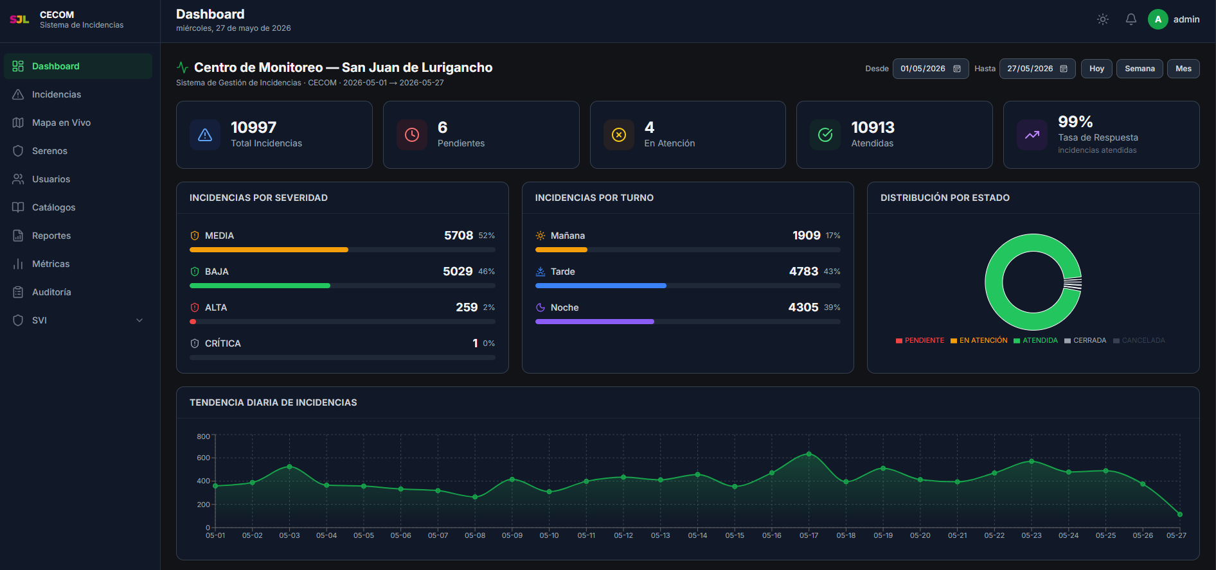Image resolution: width=1216 pixels, height=570 pixels.
Task: Expand the SVI submenu chevron
Action: [x=139, y=320]
